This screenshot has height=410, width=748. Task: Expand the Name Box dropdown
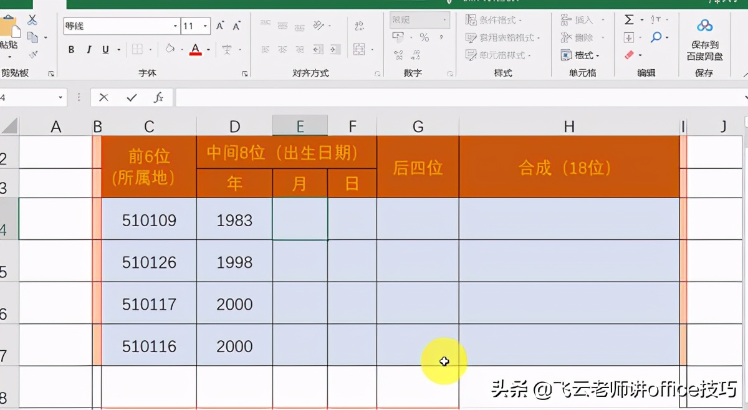[60, 97]
